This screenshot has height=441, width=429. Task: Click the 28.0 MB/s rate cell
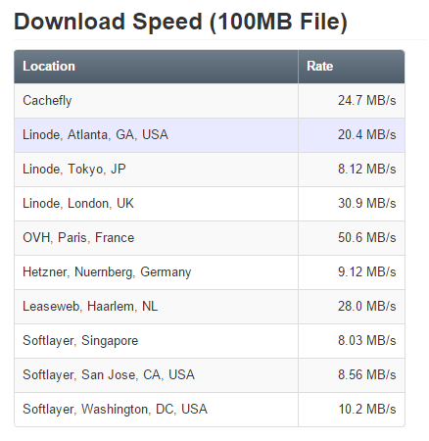352,307
